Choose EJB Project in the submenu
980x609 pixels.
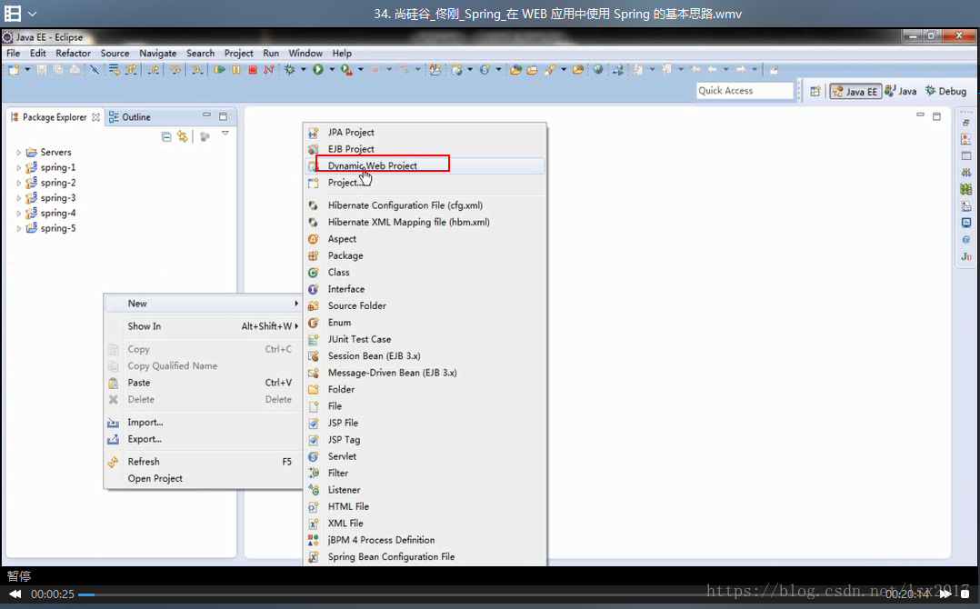click(425, 149)
